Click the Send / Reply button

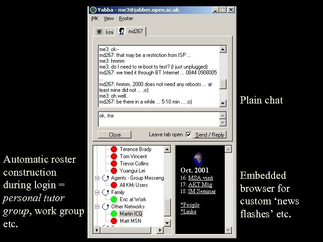tap(210, 135)
